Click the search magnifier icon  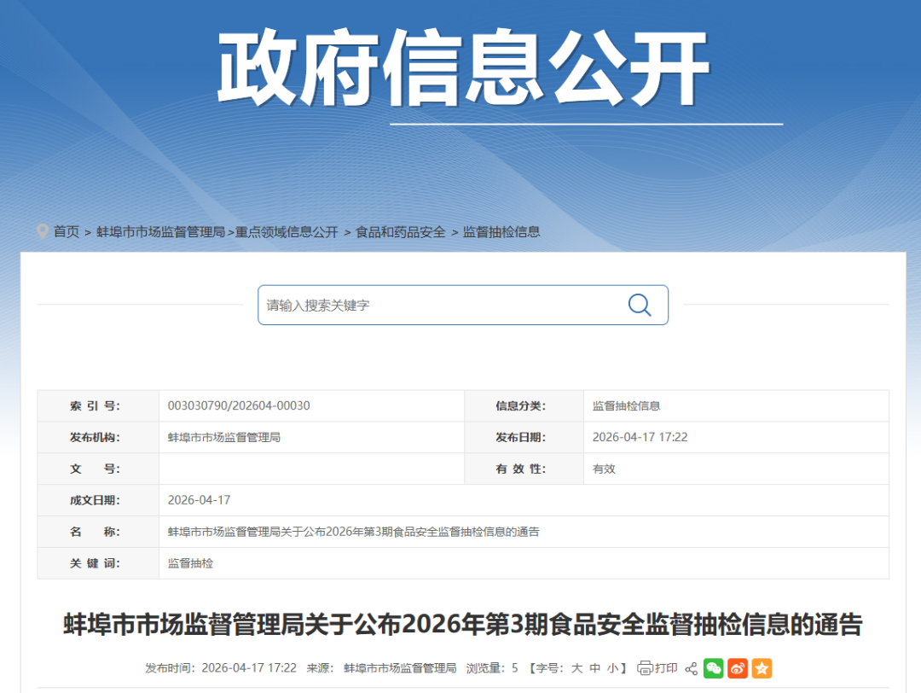point(640,305)
